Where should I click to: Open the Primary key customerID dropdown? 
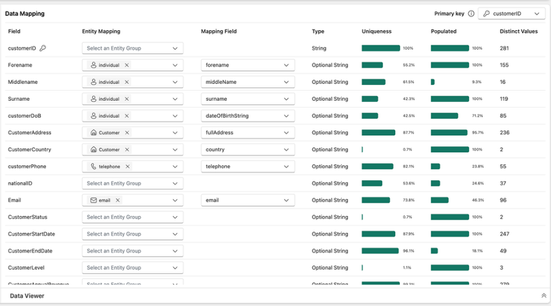tap(512, 14)
